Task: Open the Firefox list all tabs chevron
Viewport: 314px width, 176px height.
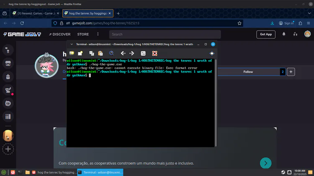Action: pos(309,13)
